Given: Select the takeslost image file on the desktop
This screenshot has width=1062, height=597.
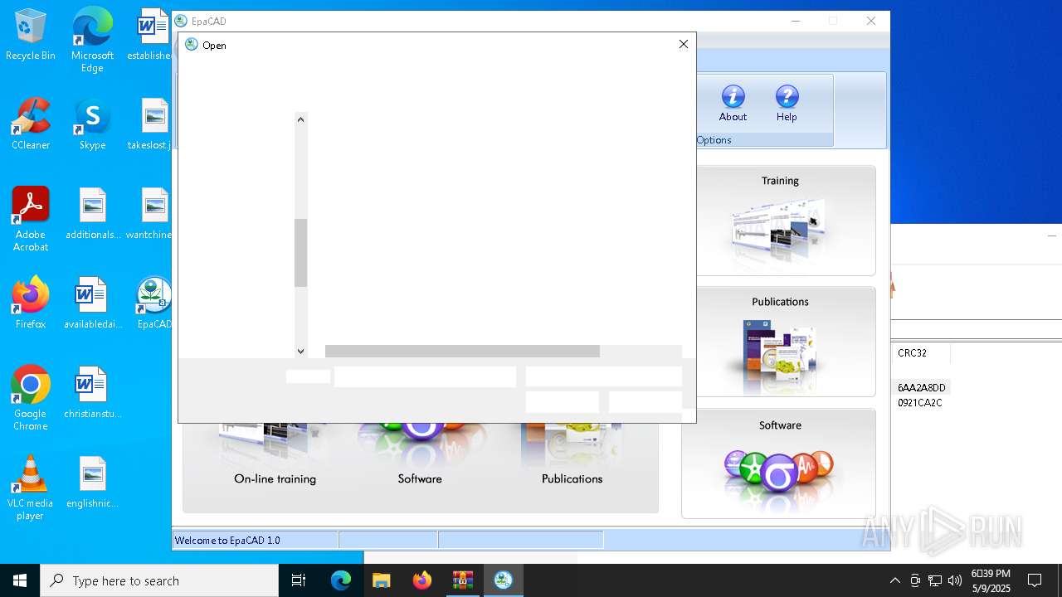Looking at the screenshot, I should click(150, 124).
